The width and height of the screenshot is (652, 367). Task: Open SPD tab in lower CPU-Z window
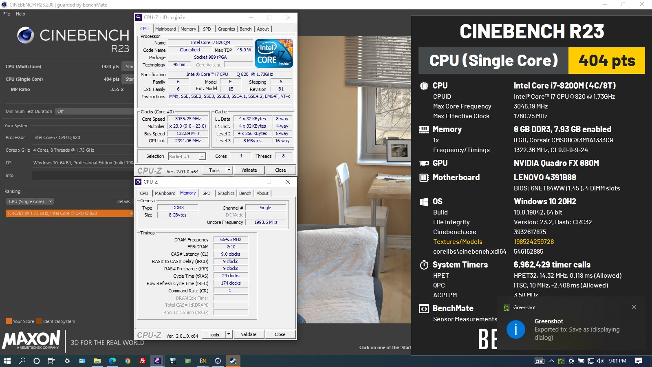click(x=207, y=193)
